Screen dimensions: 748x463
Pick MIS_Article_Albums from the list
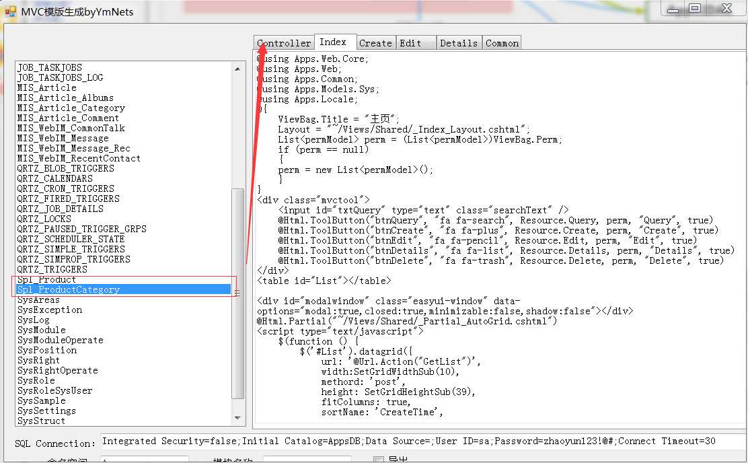[x=65, y=98]
